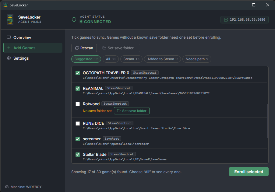
Task: Click Enroll selected
Action: pyautogui.click(x=249, y=172)
